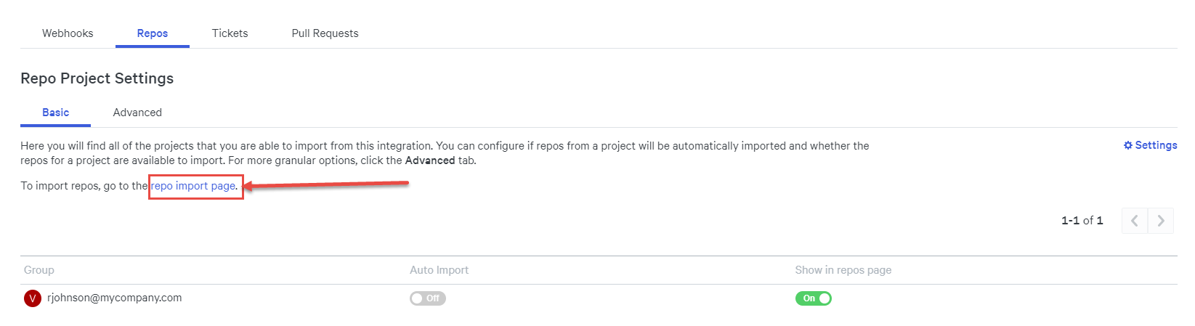
Task: Select the rjohnson@mycompany.com group row
Action: click(599, 298)
